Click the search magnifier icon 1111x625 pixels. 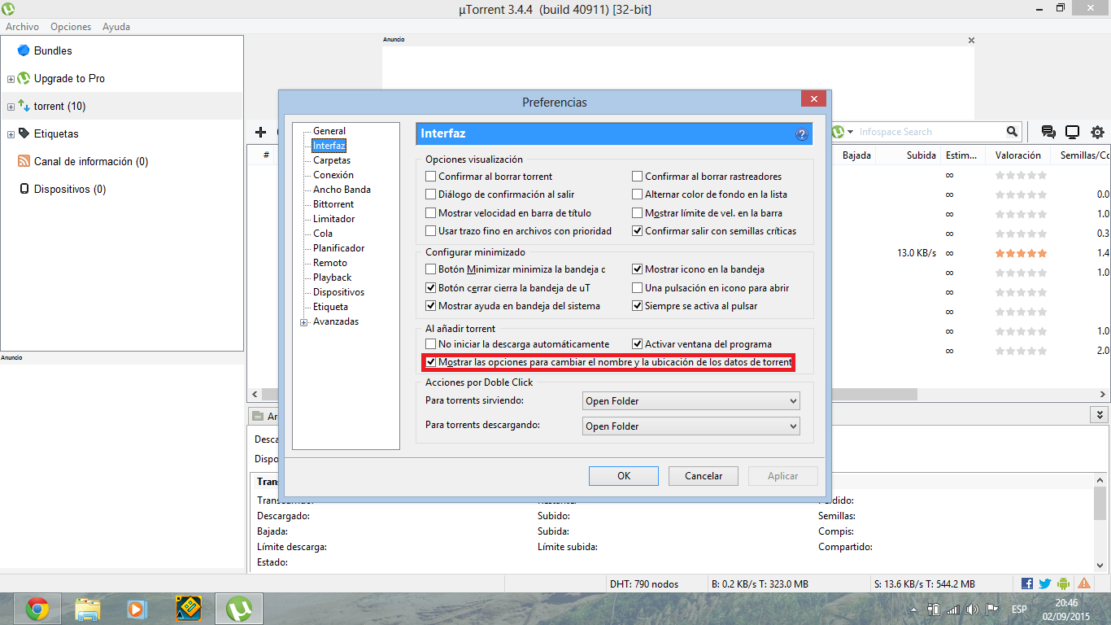tap(1012, 132)
